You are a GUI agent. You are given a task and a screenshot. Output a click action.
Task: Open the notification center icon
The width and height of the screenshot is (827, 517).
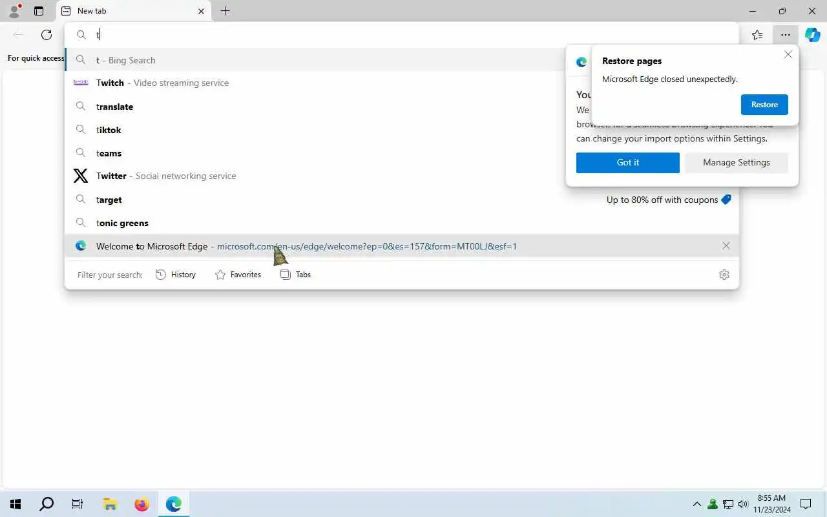pyautogui.click(x=806, y=504)
